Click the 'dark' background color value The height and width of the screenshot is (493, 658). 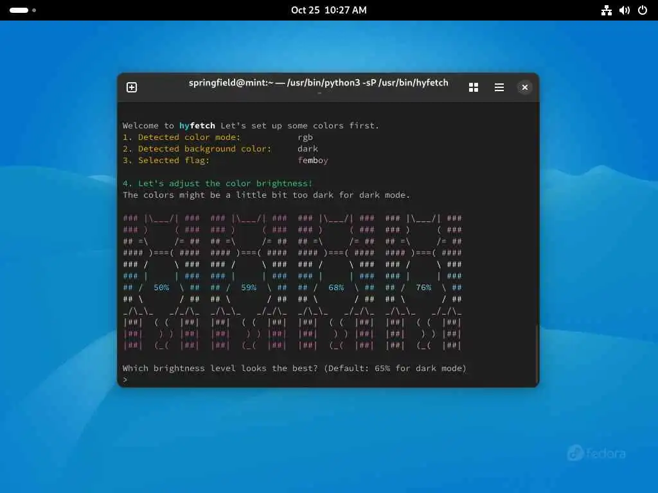tap(308, 149)
